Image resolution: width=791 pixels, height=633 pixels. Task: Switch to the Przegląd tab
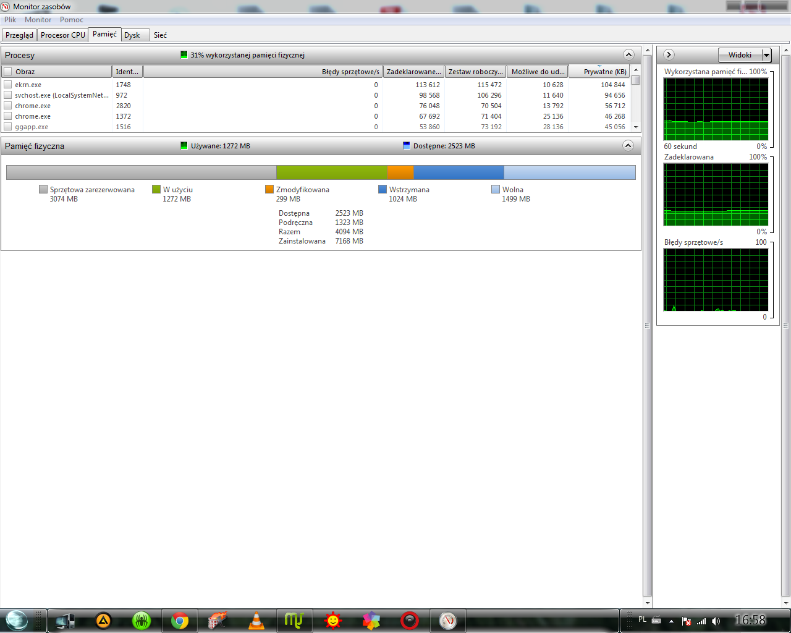tap(19, 35)
